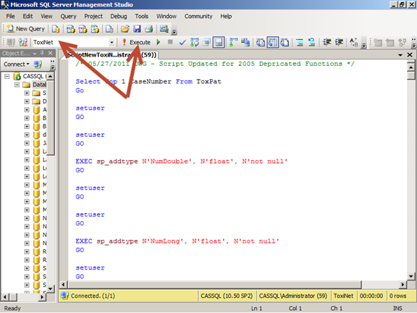417x313 pixels.
Task: Open the View menu
Action: 46,16
